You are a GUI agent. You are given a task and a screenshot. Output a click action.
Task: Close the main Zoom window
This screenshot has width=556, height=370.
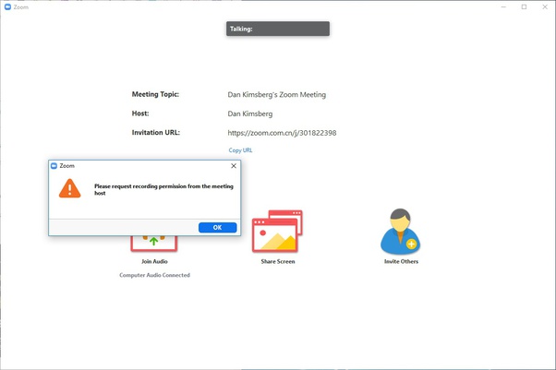pos(545,6)
